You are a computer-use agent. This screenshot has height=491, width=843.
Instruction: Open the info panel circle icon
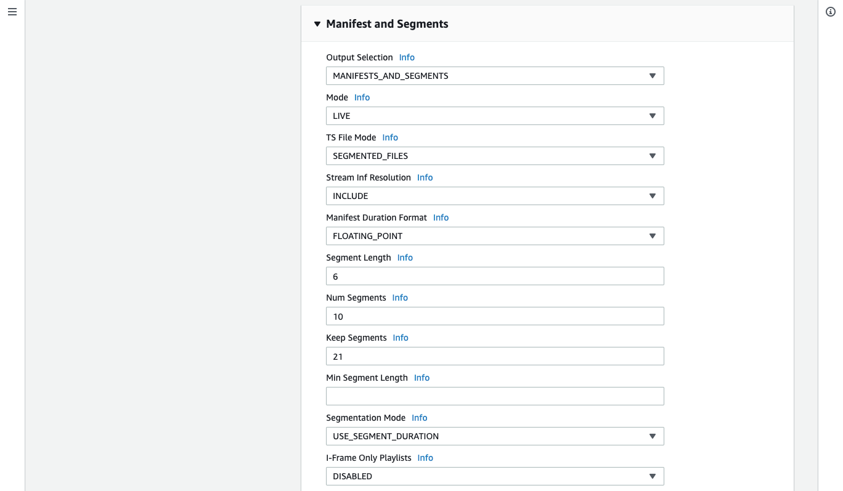(x=831, y=12)
